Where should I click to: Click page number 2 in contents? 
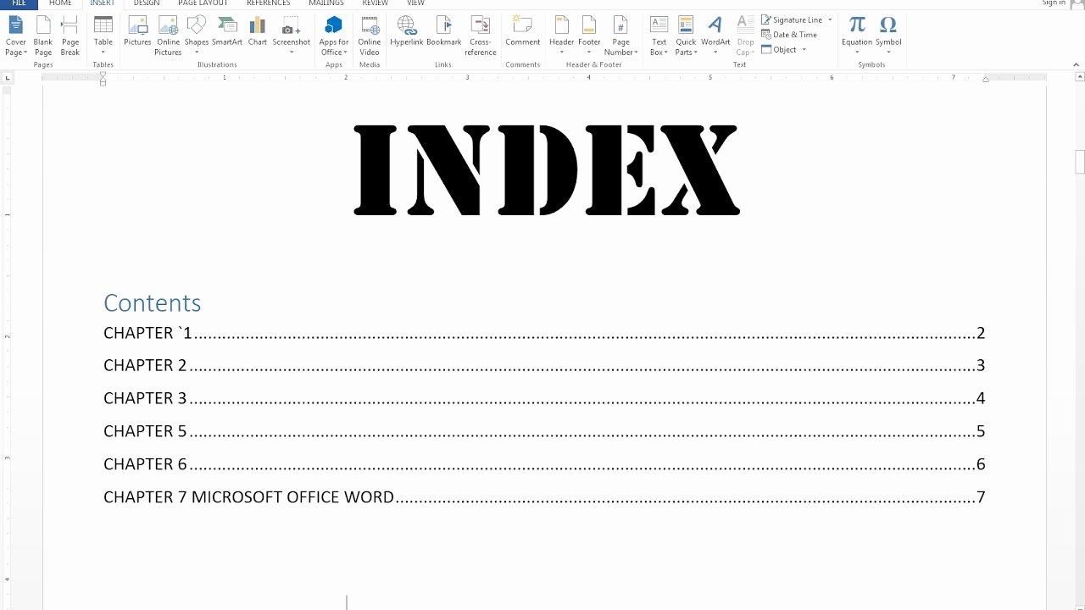(981, 333)
